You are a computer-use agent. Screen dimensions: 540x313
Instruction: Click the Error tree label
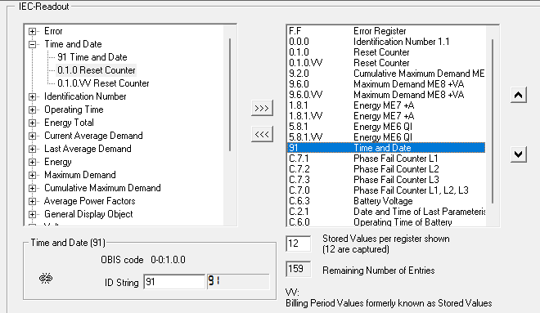coord(53,31)
